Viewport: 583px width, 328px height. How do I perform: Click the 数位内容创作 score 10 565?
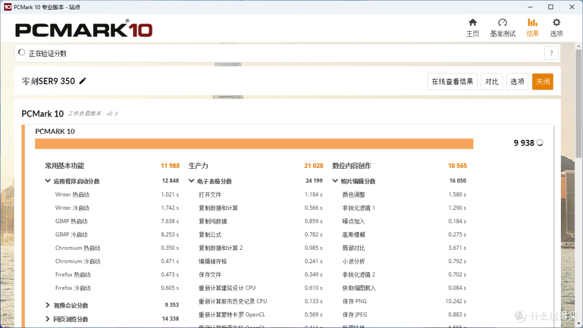(x=457, y=166)
